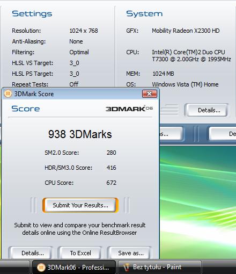Click Repeat Tests value Off
236x274 pixels.
(x=74, y=84)
